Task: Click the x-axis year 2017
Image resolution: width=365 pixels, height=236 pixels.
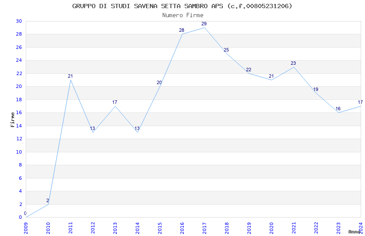Action: 204,228
